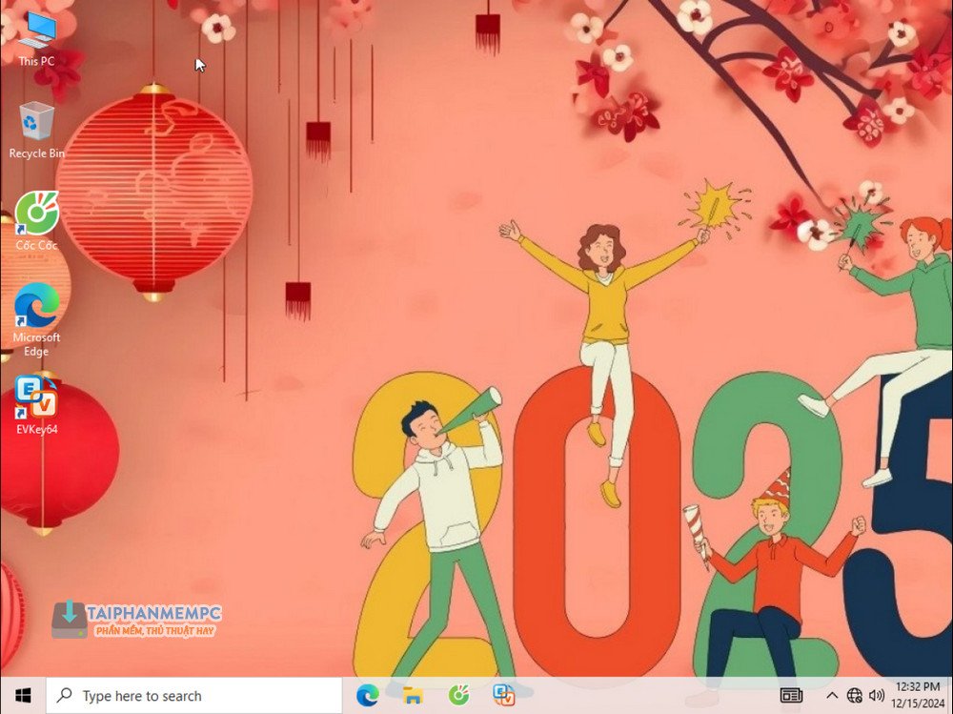Viewport: 953px width, 714px height.
Task: Open Microsoft Edge from the taskbar
Action: pyautogui.click(x=367, y=696)
